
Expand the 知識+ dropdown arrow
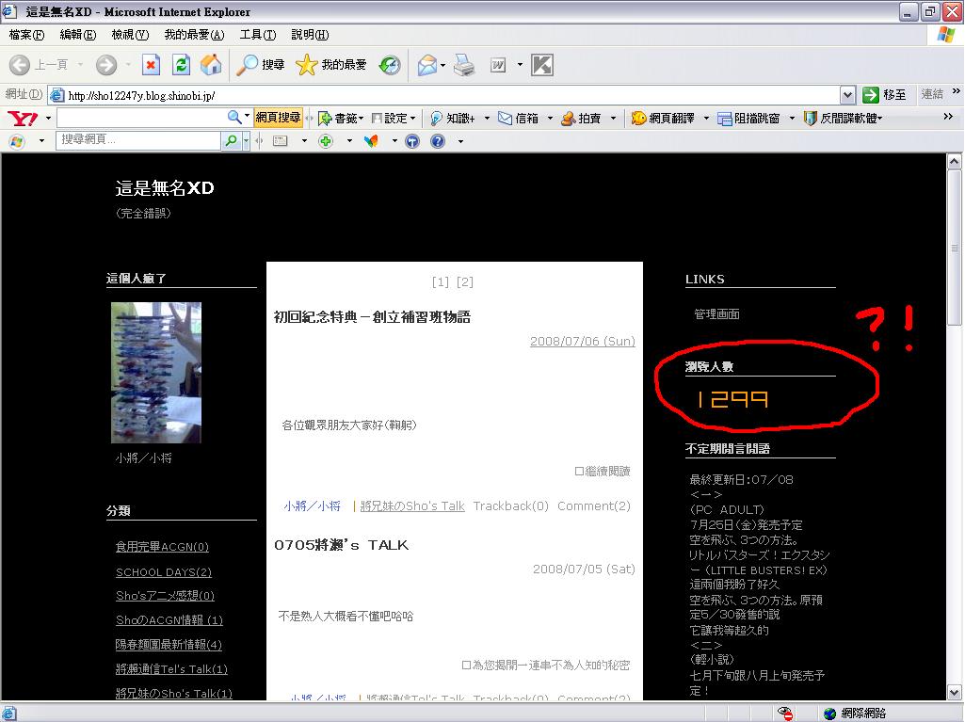pos(487,119)
